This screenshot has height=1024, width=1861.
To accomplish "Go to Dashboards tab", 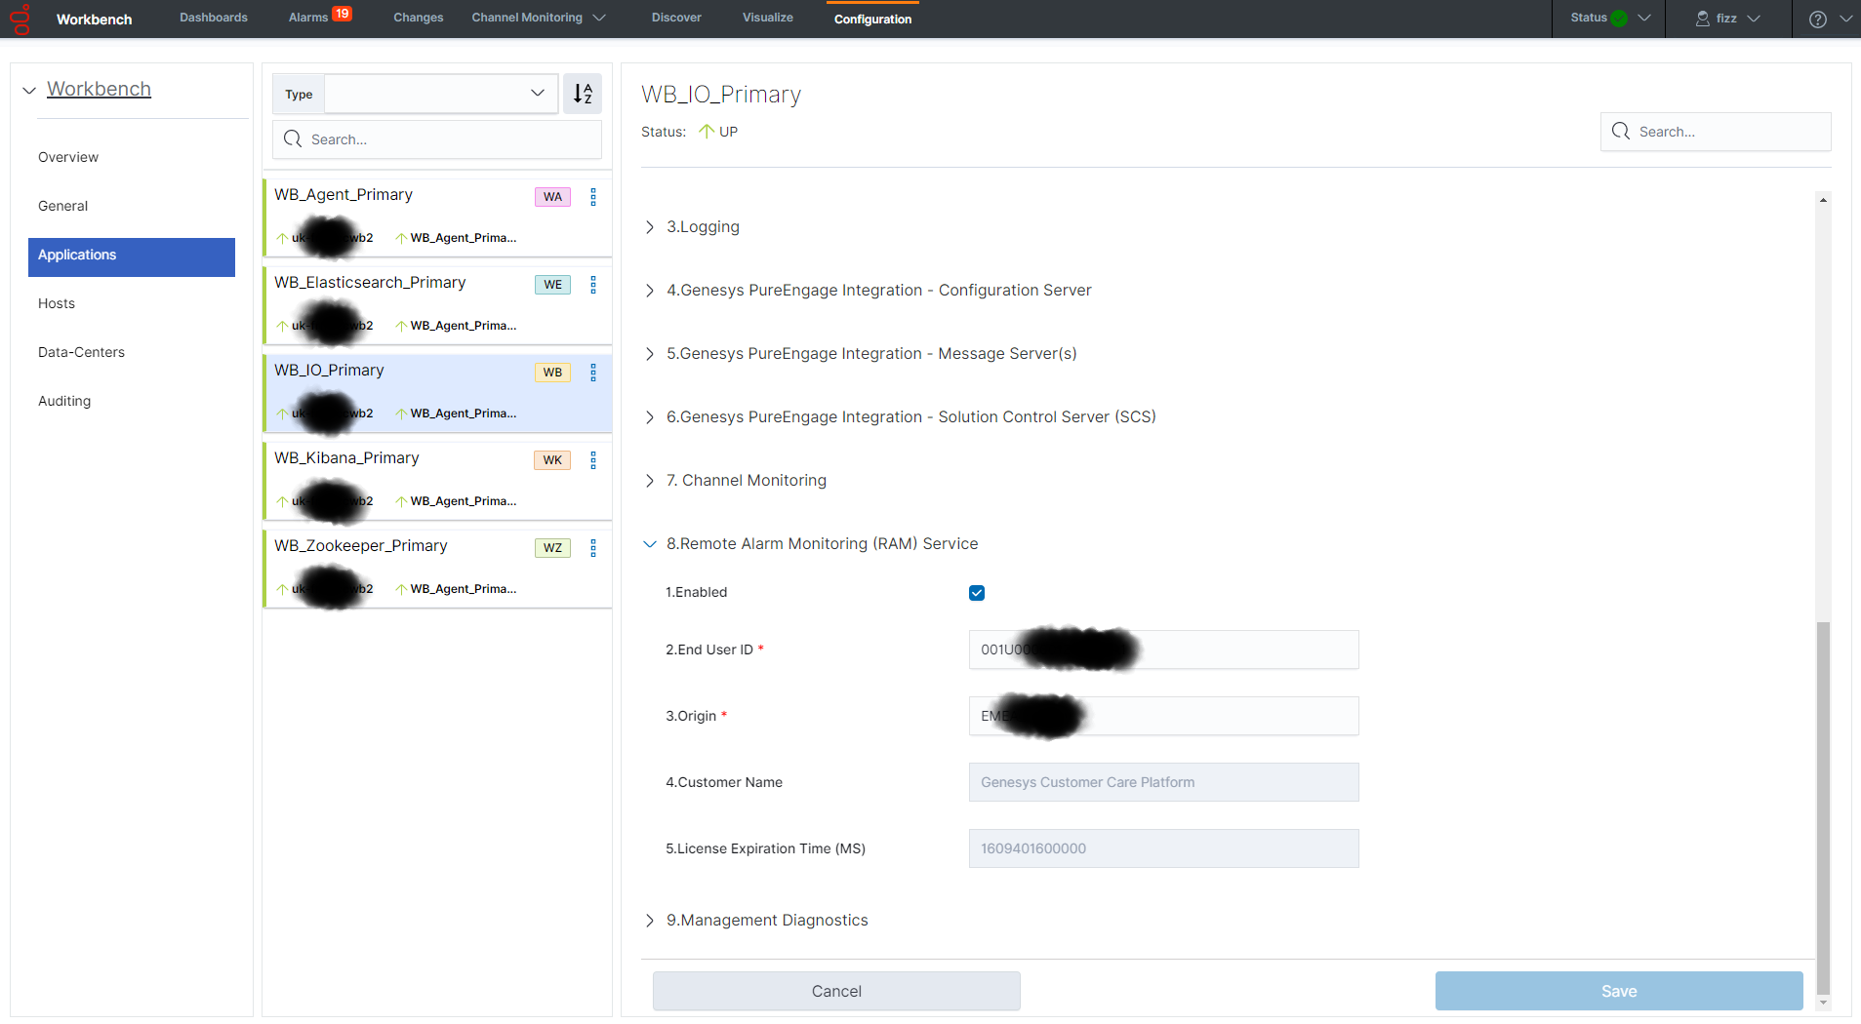I will pos(214,18).
